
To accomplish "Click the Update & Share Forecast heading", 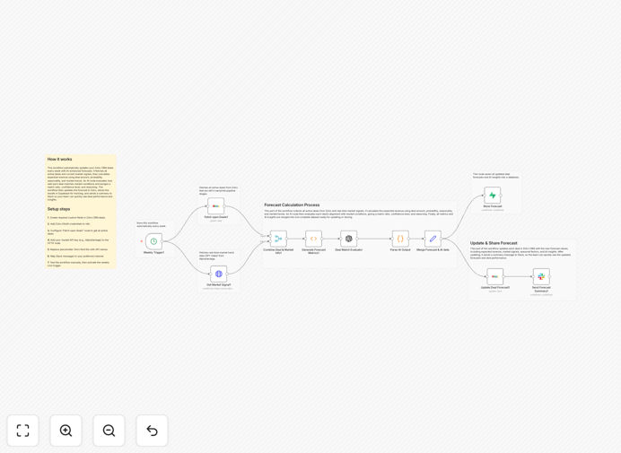I will pos(494,243).
